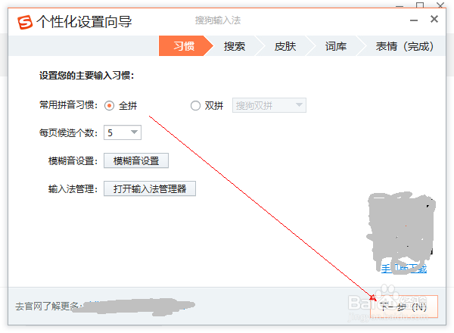Image resolution: width=454 pixels, height=333 pixels.
Task: Switch to the 词库 step tab
Action: [x=335, y=46]
